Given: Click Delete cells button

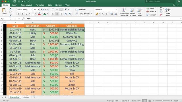Looking at the screenshot, I should (x=151, y=12).
